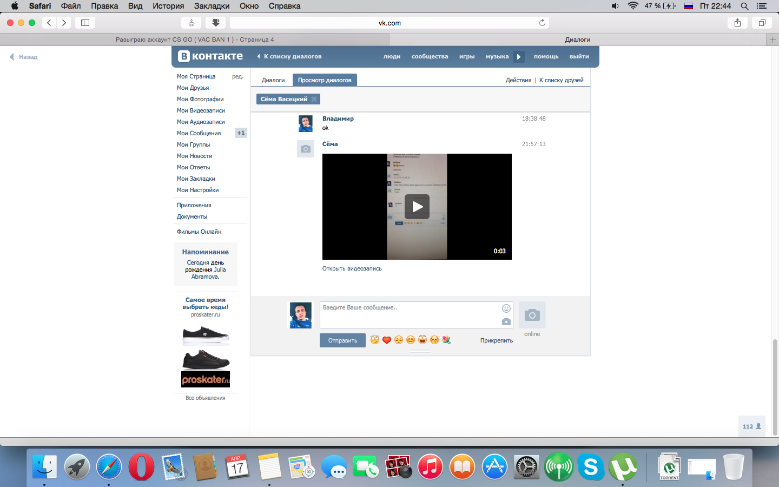Open the Закладки menu
The width and height of the screenshot is (779, 487).
coord(212,6)
